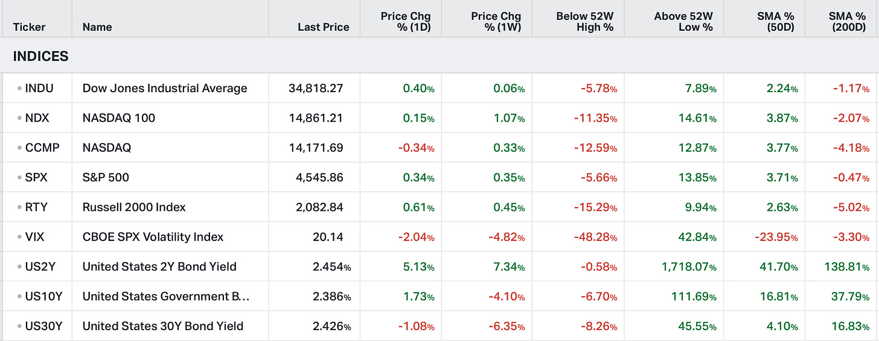Open United States 2Y Bond Yield name
The width and height of the screenshot is (879, 341).
click(x=159, y=267)
